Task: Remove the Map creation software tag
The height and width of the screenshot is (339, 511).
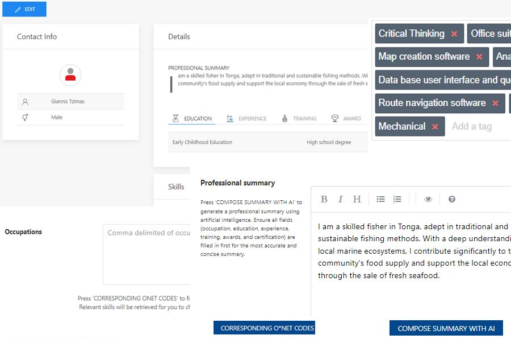Action: coord(479,57)
